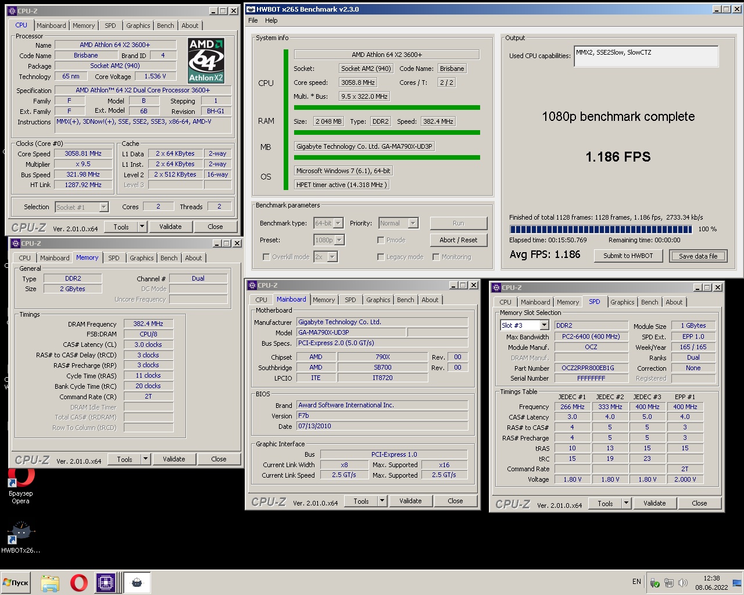
Task: Click Validate in CPU-Z CPU window
Action: click(x=170, y=227)
